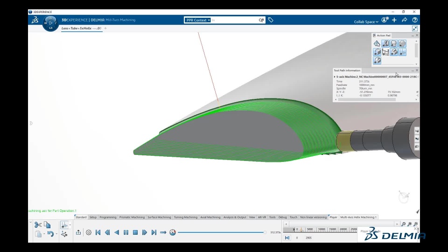
Task: Click the Action Pad vertical scrollbar
Action: pos(416,50)
